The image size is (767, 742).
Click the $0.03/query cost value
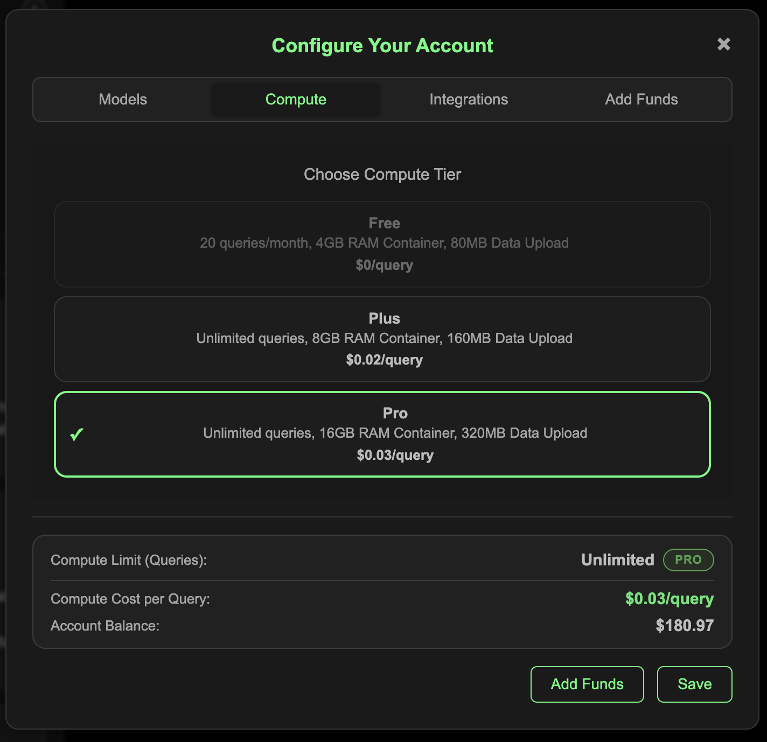click(x=669, y=599)
